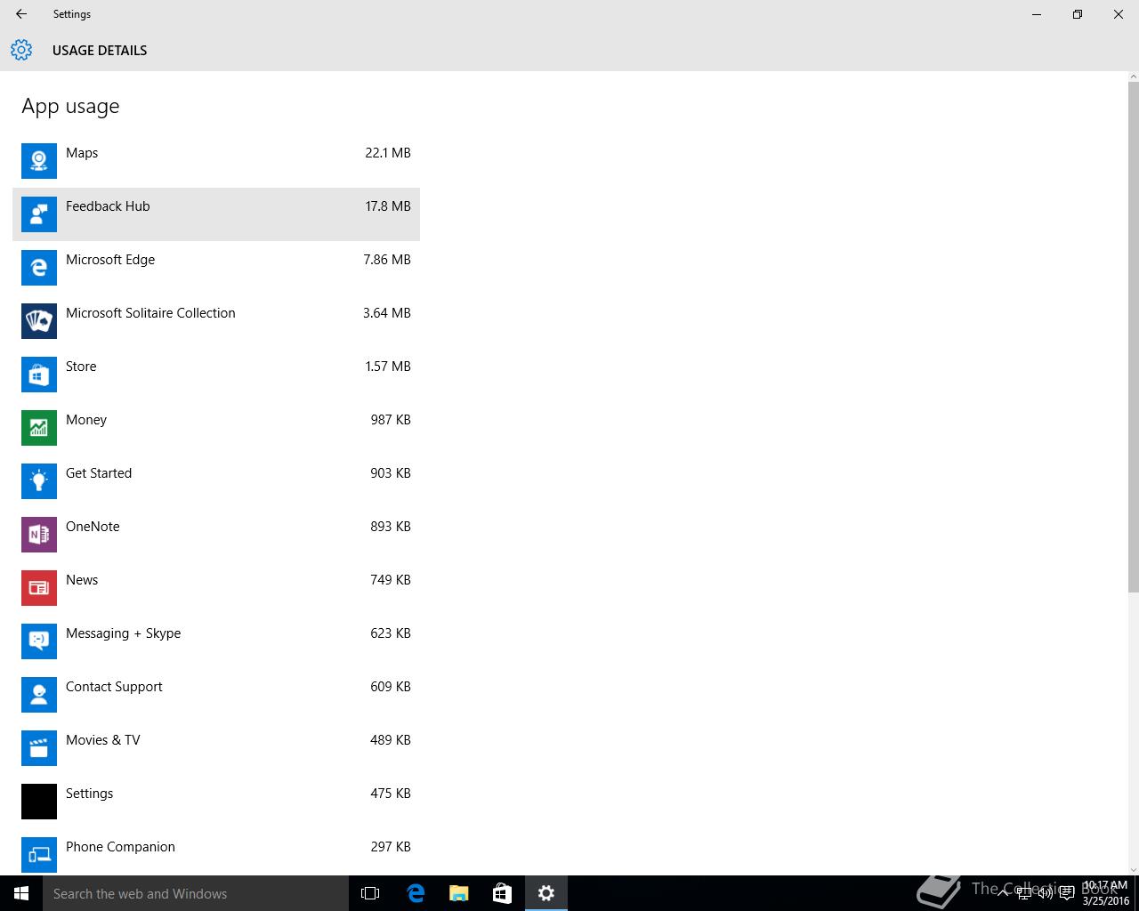Select the Microsoft Solitaire Collection label
1139x911 pixels.
[150, 313]
